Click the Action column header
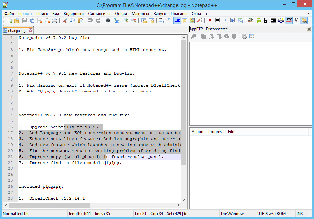Viewport: 314px width, 219px height. pos(198,132)
